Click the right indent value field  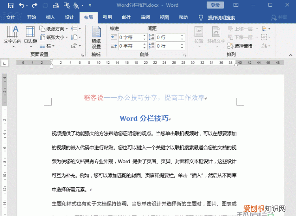point(131,46)
